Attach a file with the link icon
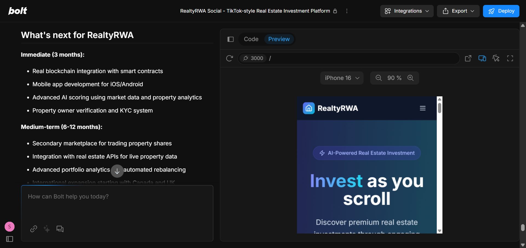Screen dimensions: 526x248 coord(34,229)
